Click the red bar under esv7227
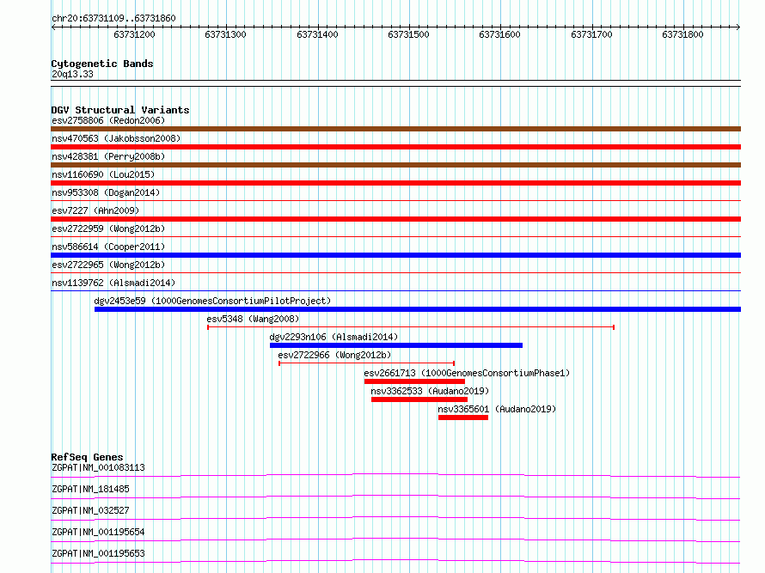The image size is (765, 573). [x=395, y=219]
